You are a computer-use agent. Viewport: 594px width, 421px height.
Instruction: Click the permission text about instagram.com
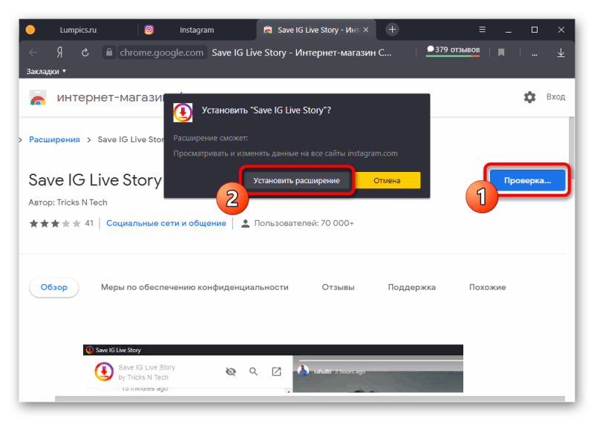pyautogui.click(x=286, y=153)
